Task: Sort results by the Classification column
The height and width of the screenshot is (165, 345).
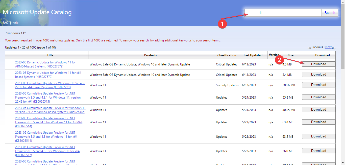Action: coord(227,55)
